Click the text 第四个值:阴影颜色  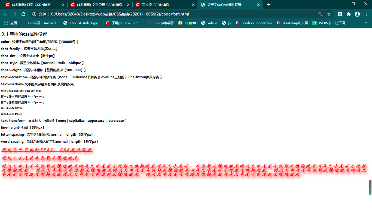[11, 114]
